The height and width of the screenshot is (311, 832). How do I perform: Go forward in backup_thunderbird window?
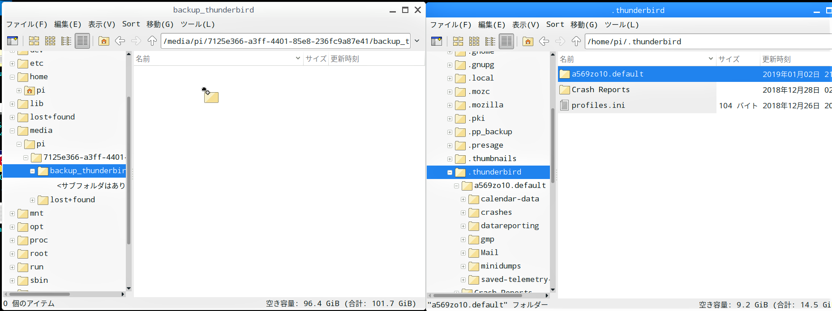[x=136, y=41]
